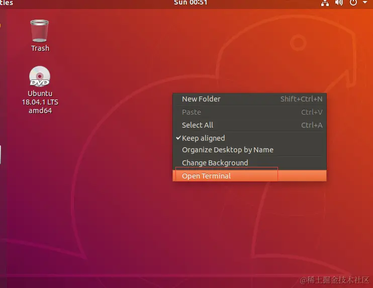The width and height of the screenshot is (373, 288).
Task: Open the clock showing Sun 00:51
Action: pos(191,3)
